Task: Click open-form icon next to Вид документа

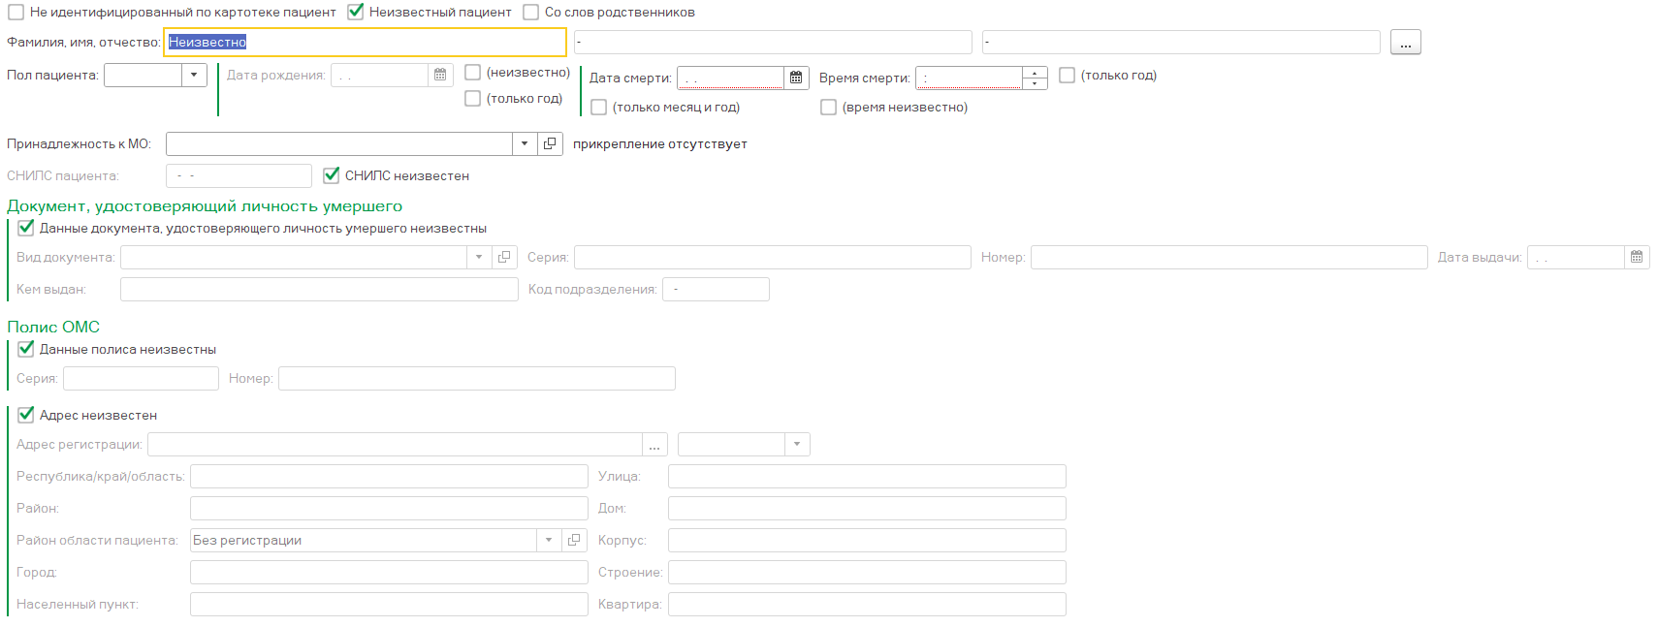Action: click(504, 257)
